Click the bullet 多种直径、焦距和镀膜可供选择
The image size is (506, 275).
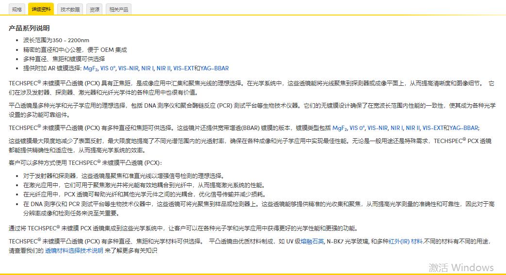tap(64, 59)
